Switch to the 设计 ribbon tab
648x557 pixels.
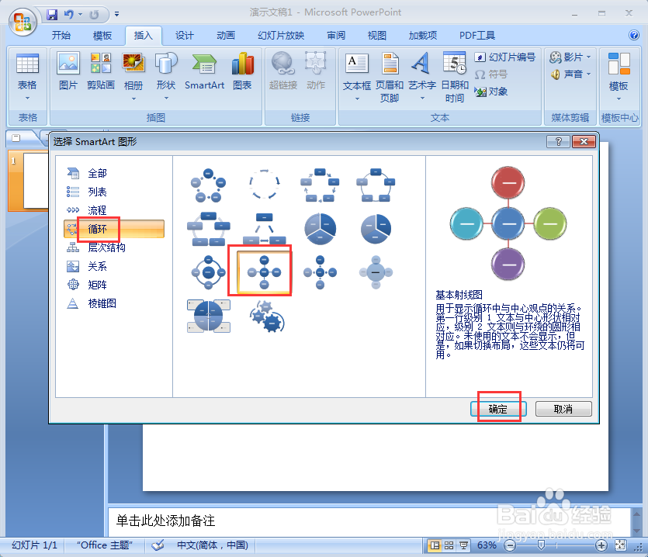(185, 36)
